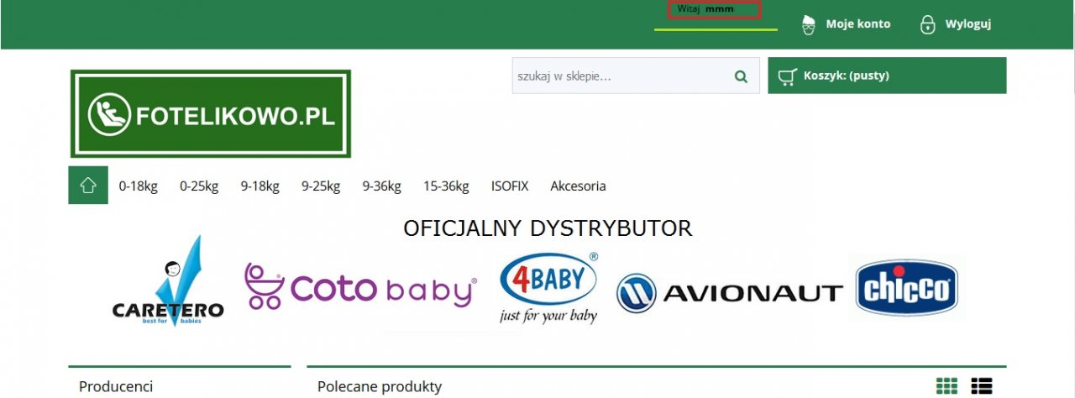Screen dimensions: 1075x398
Task: Open the 9-18kg category
Action: click(x=260, y=186)
